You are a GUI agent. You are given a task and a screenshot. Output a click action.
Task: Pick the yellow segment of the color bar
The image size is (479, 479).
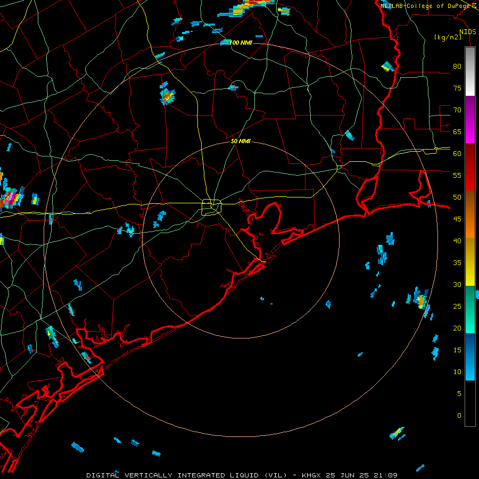pyautogui.click(x=470, y=262)
